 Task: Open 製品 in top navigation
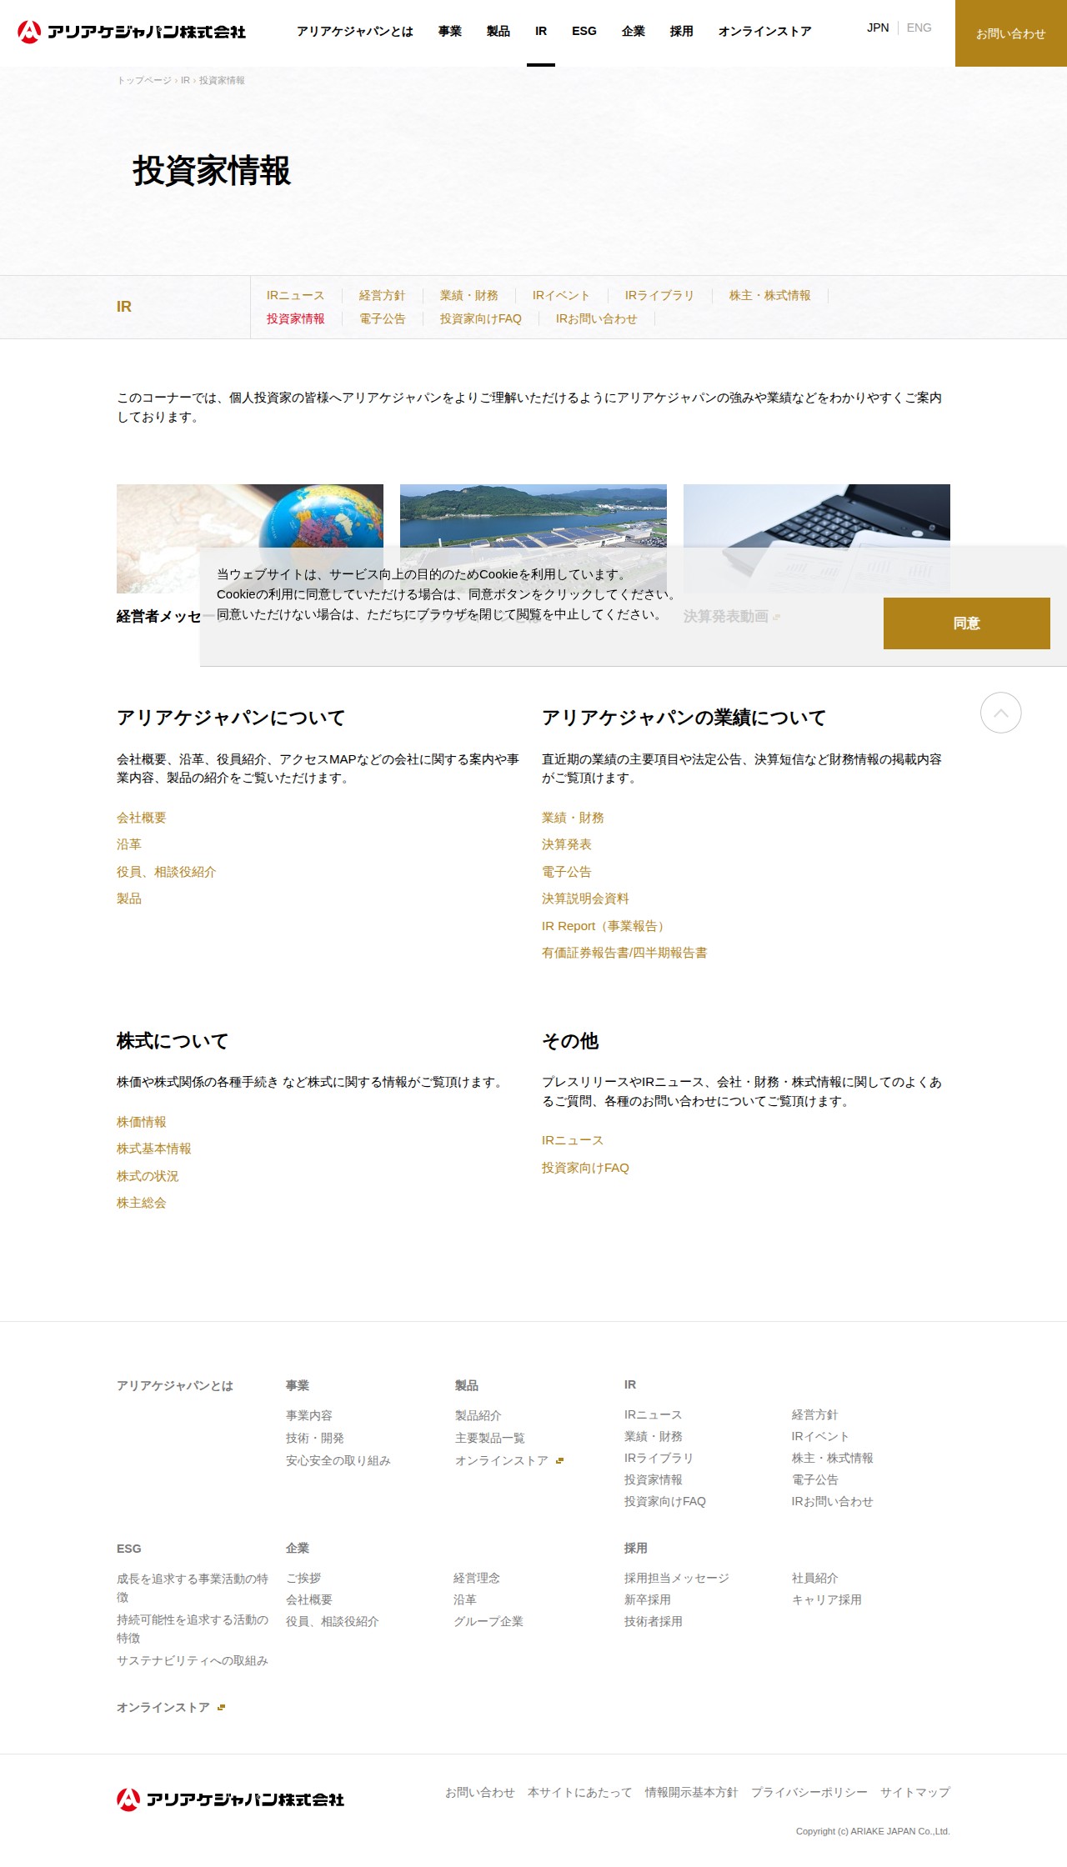[x=498, y=32]
